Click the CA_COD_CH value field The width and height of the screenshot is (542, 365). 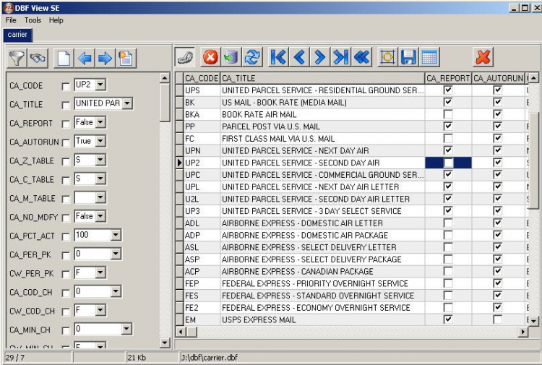pyautogui.click(x=93, y=292)
